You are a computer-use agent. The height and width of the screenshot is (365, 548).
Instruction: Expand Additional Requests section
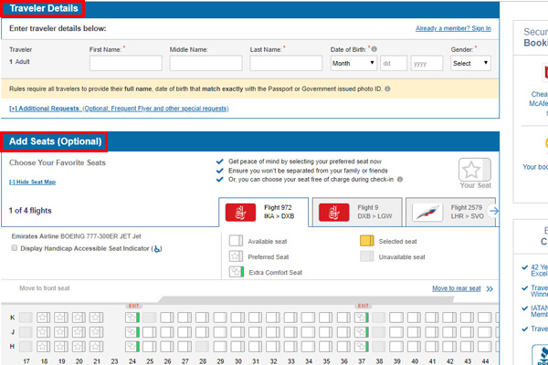point(119,109)
